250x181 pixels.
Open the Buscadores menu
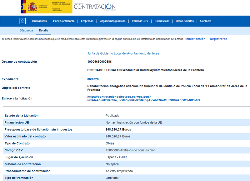click(x=39, y=21)
